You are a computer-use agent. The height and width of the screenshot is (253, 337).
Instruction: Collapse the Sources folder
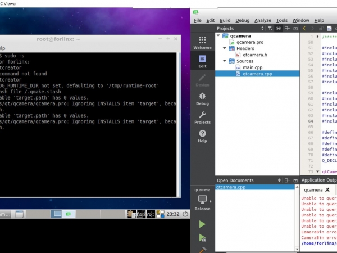[x=225, y=61]
